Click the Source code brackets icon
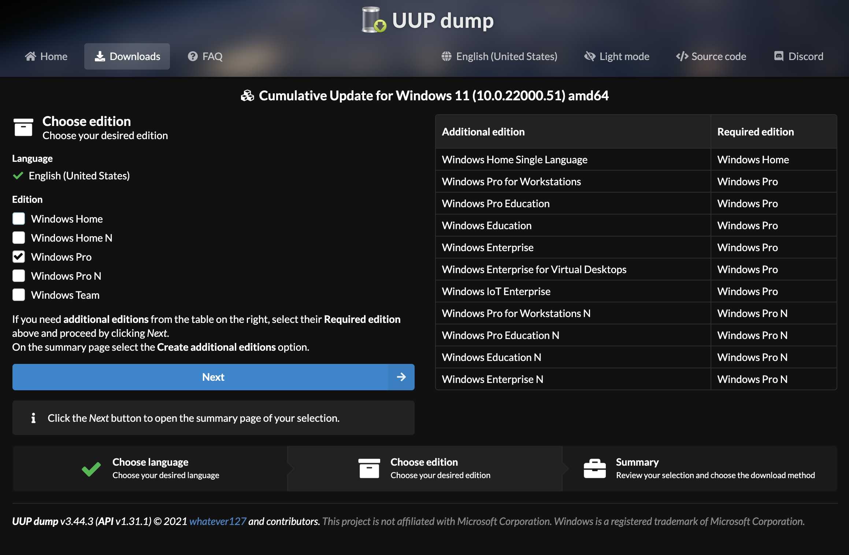849x555 pixels. click(x=682, y=56)
